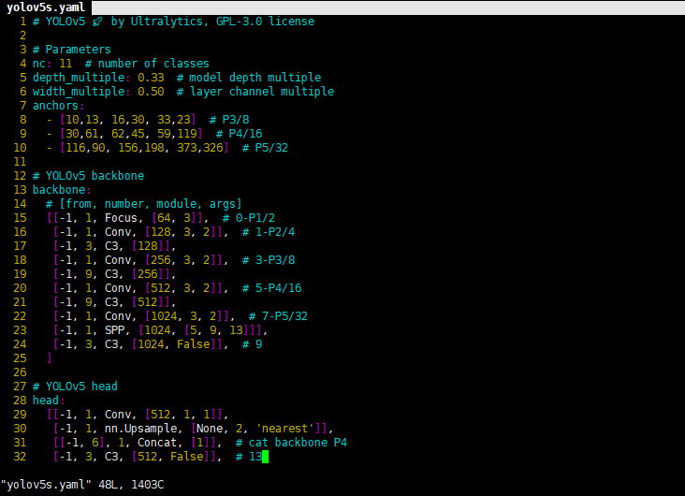Click 'False' on line 32
685x496 pixels.
pyautogui.click(x=186, y=457)
